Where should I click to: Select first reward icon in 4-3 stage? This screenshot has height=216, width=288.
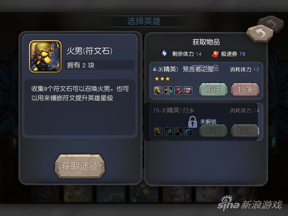(x=158, y=91)
